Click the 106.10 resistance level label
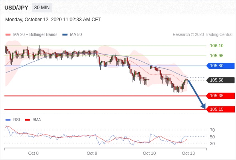 [x=217, y=46]
